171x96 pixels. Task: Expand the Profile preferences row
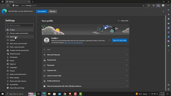[85, 81]
